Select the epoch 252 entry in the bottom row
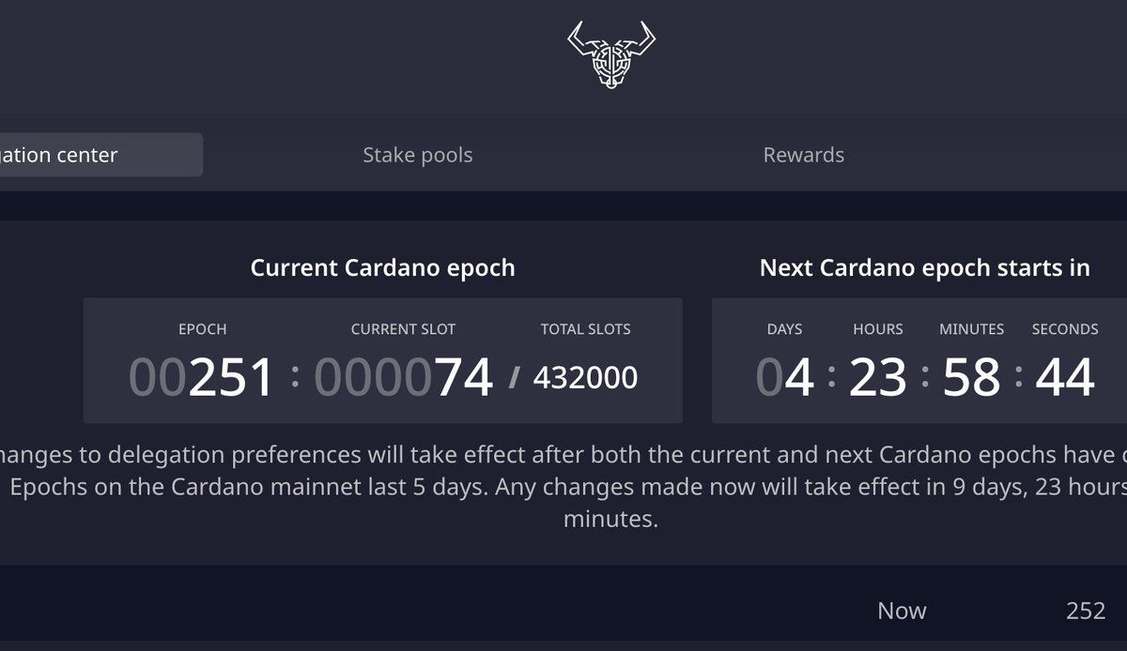The width and height of the screenshot is (1127, 651). pos(1086,611)
